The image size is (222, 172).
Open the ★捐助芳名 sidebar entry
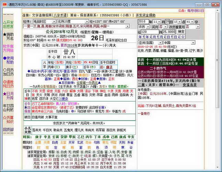point(8,36)
